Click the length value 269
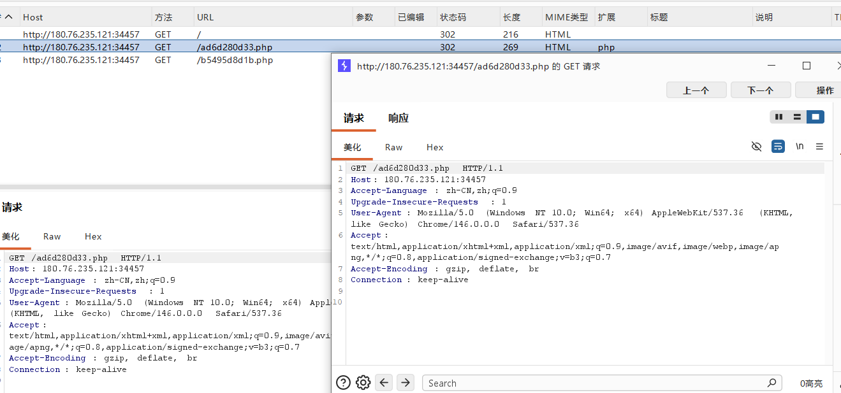This screenshot has height=393, width=841. tap(511, 47)
